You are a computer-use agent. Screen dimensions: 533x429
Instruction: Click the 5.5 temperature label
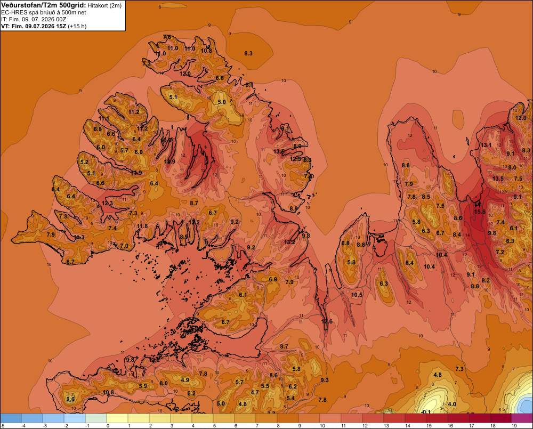265,386
